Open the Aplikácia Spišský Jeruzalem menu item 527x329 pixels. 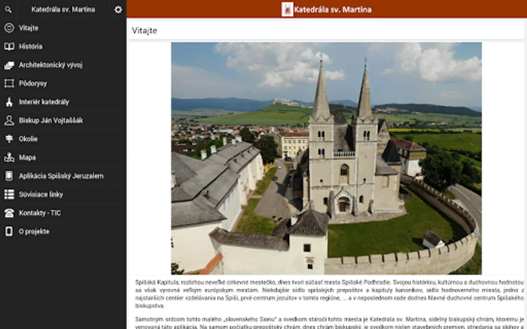tap(61, 176)
